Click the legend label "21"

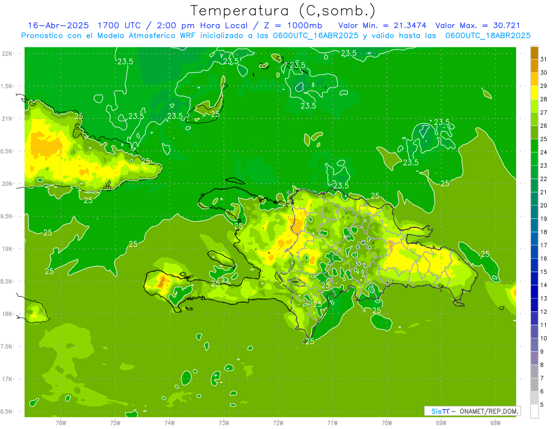(x=544, y=192)
